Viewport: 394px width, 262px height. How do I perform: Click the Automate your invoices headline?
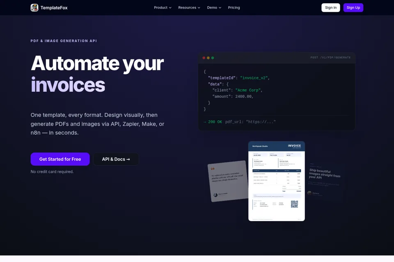97,74
